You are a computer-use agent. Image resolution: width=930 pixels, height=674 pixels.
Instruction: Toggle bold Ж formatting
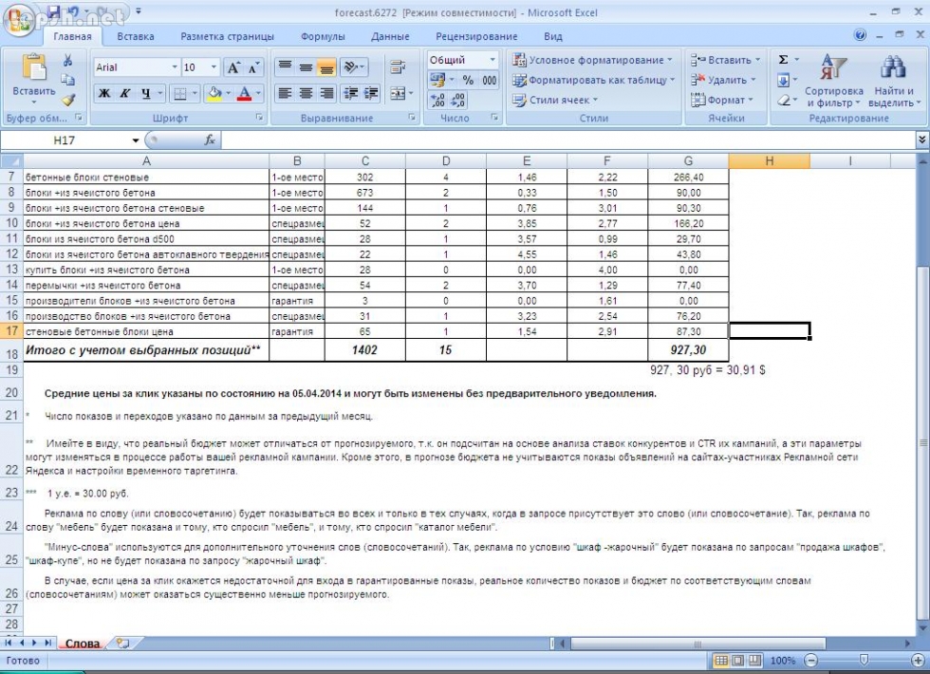[103, 94]
